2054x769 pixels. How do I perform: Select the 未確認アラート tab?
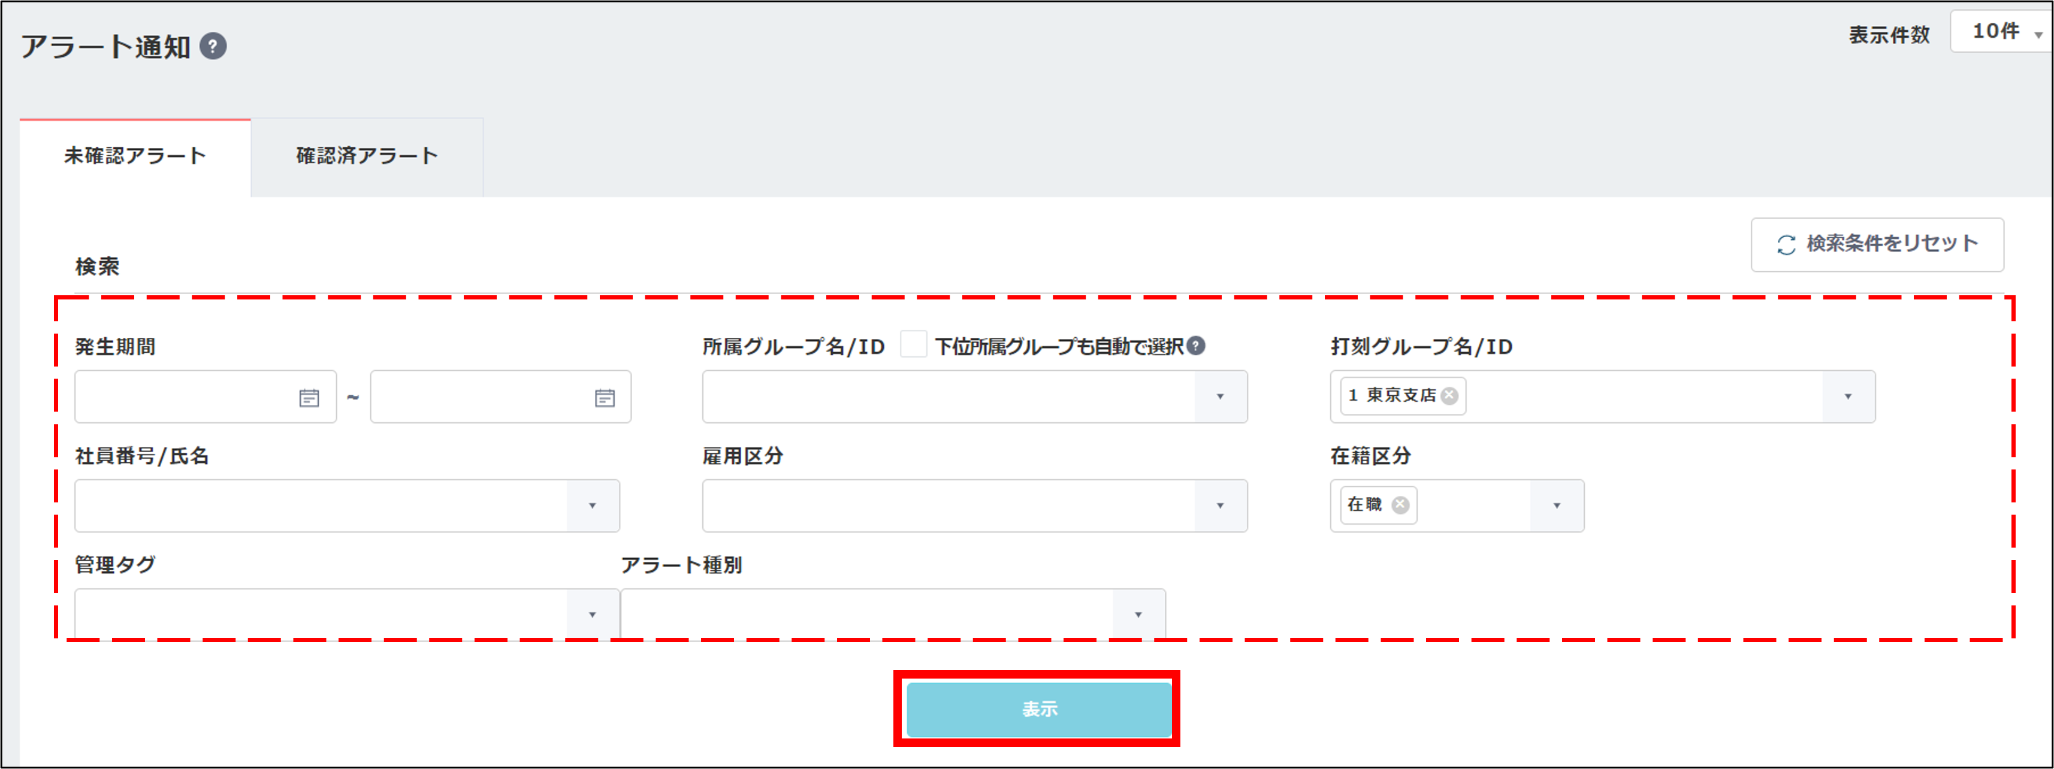pos(135,156)
